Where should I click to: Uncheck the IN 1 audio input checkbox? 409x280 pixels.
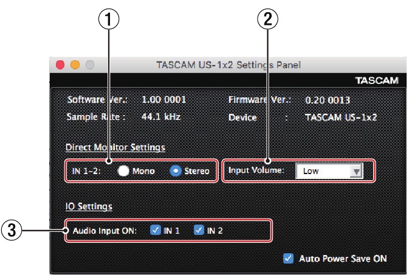pyautogui.click(x=156, y=230)
